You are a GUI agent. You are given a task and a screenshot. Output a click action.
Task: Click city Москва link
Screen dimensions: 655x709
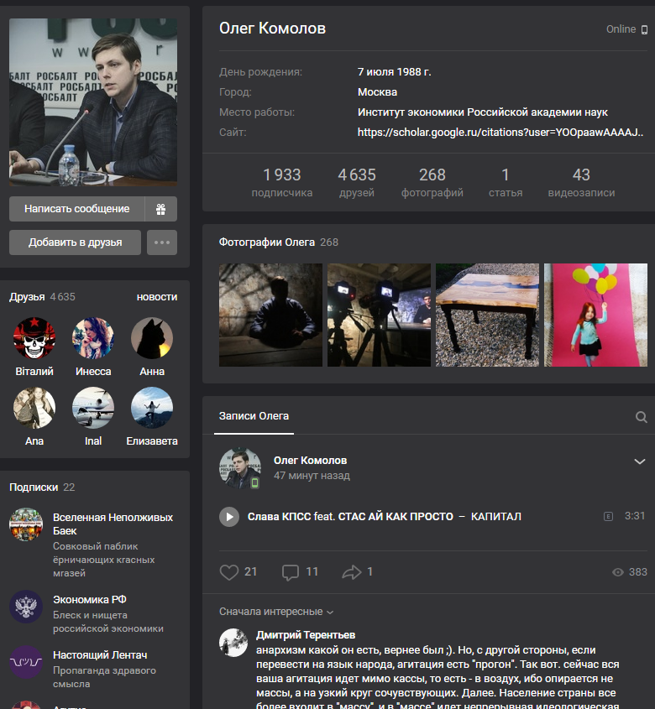pyautogui.click(x=378, y=92)
